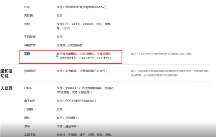Click the 录音 label
Viewport: 216px width, 137px height.
[x=27, y=126]
